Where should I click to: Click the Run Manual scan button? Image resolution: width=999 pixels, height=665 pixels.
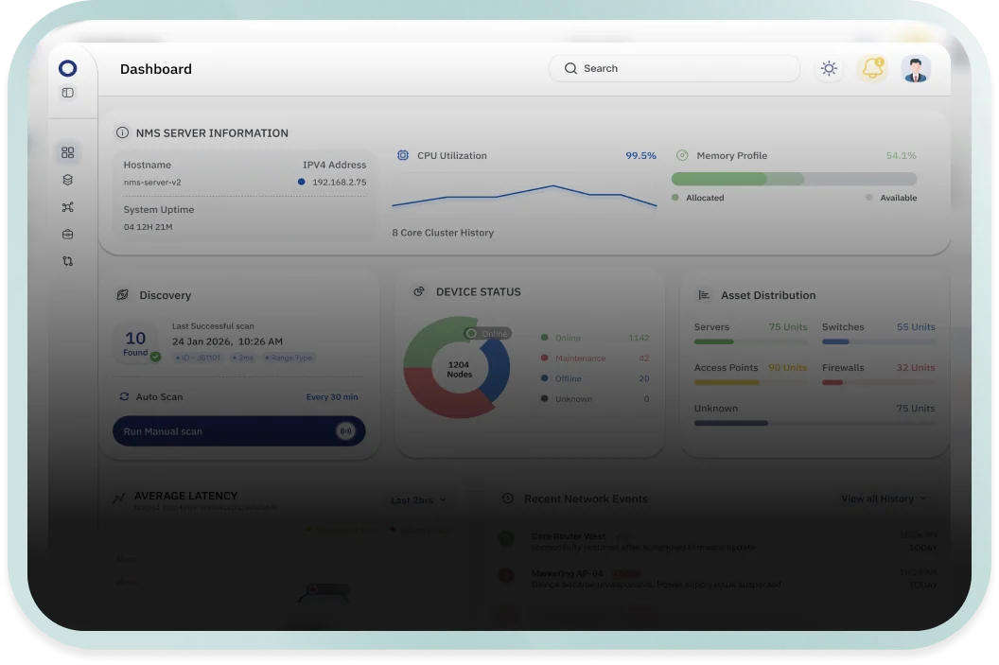(239, 431)
